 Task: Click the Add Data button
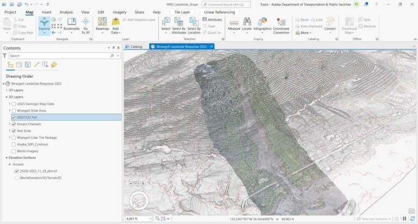pyautogui.click(x=115, y=26)
